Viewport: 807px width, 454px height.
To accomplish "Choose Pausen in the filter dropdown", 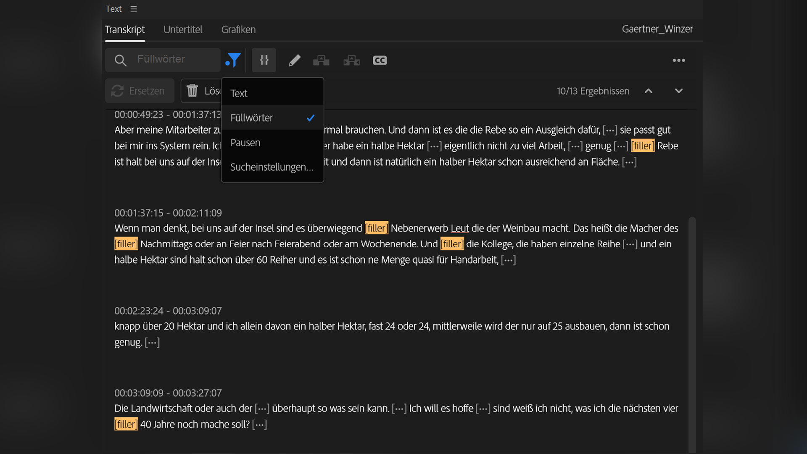I will click(245, 143).
